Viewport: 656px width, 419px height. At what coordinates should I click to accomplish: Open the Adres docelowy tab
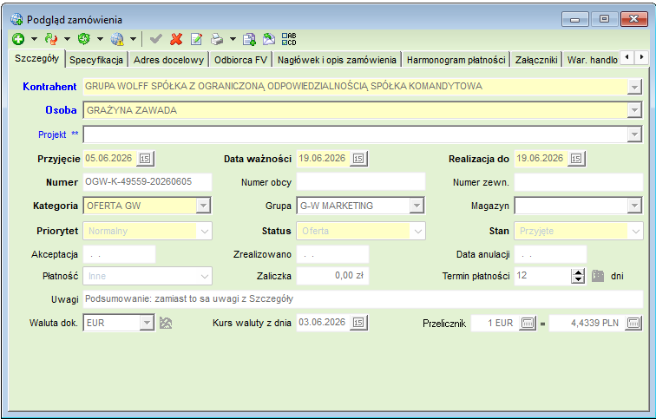168,60
